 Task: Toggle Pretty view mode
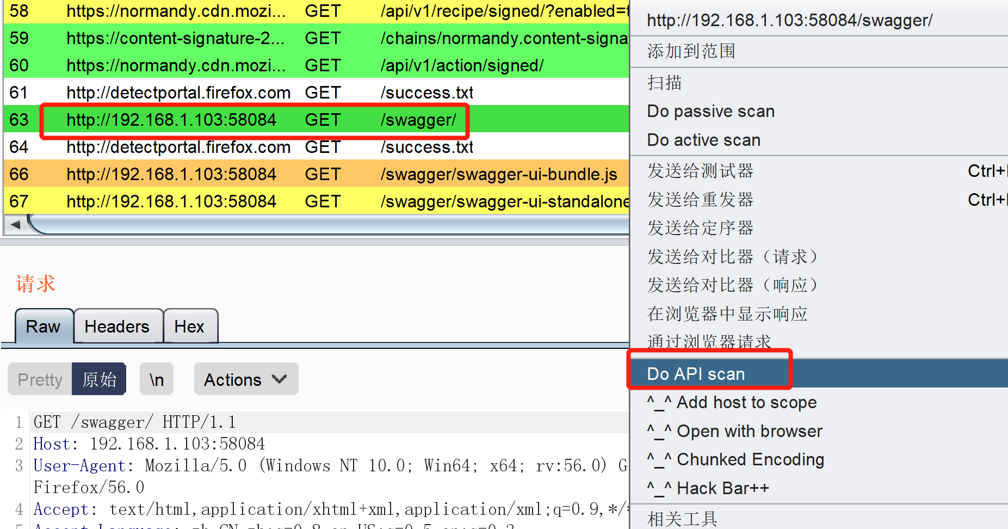tap(40, 379)
